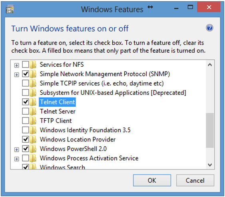Select Windows Process Activation Service label
225x197 pixels.
click(x=89, y=158)
